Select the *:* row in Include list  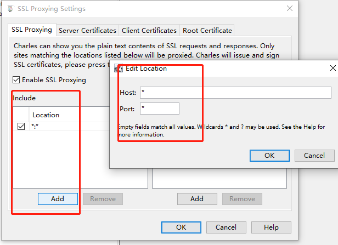pyautogui.click(x=66, y=126)
